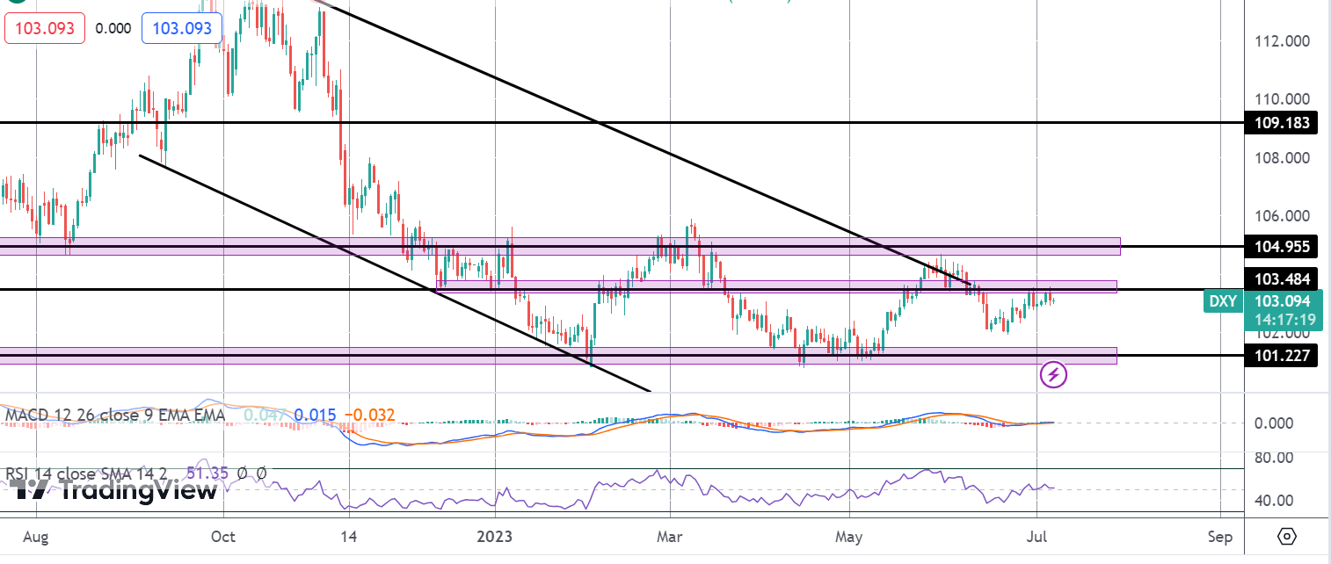Image resolution: width=1331 pixels, height=564 pixels.
Task: Click the green 103.094 current price label
Action: pyautogui.click(x=1284, y=301)
